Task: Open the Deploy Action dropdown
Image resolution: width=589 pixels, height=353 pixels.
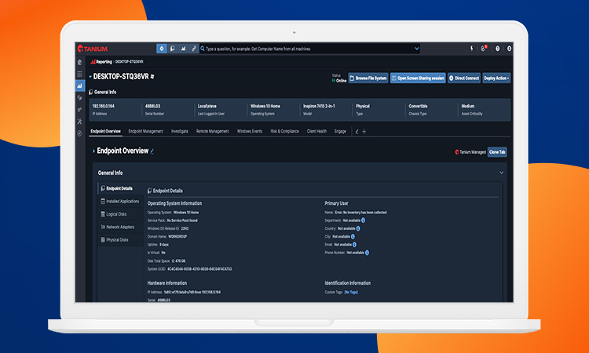Action: point(496,78)
